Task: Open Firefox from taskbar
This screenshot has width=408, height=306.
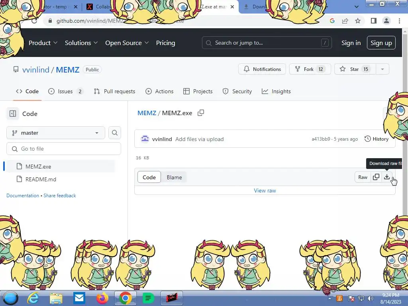Action: pos(102,298)
